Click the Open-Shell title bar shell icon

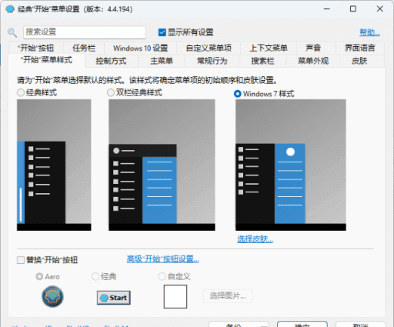click(10, 9)
